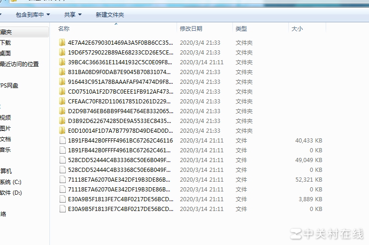Sort by 修改日期 column header
This screenshot has width=369, height=245.
click(x=191, y=29)
